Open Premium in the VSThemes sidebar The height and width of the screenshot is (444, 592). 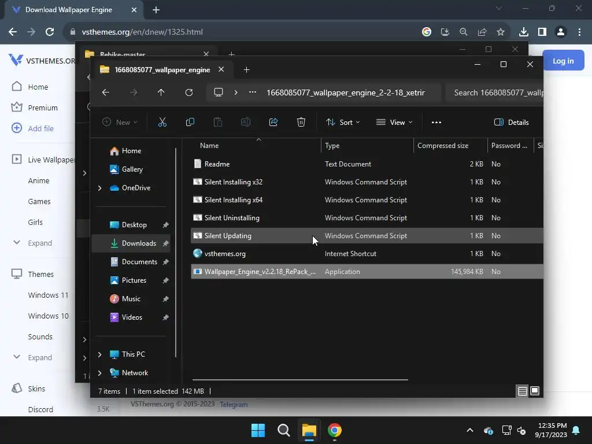coord(43,108)
